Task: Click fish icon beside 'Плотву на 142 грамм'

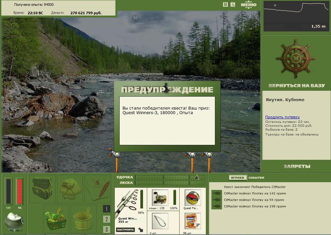Action: point(216,193)
